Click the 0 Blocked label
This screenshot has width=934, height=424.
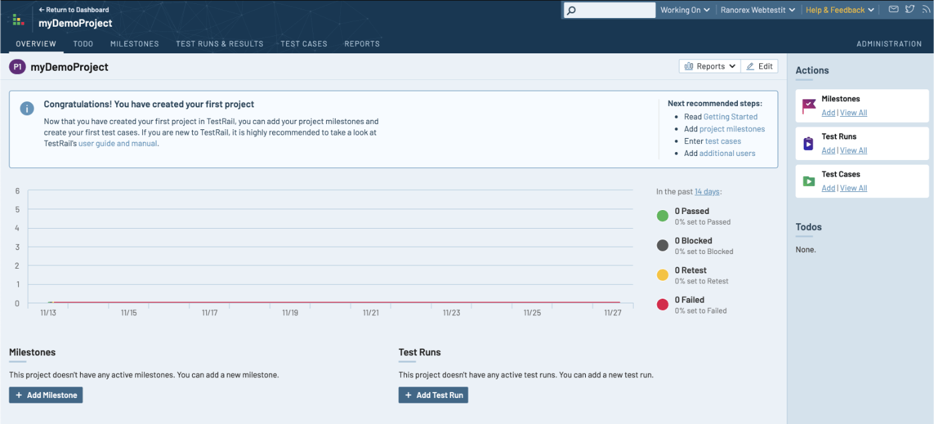tap(693, 241)
